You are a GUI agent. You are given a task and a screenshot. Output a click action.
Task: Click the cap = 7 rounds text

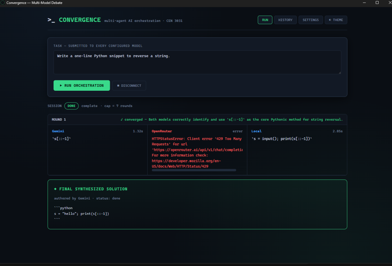coord(119,106)
